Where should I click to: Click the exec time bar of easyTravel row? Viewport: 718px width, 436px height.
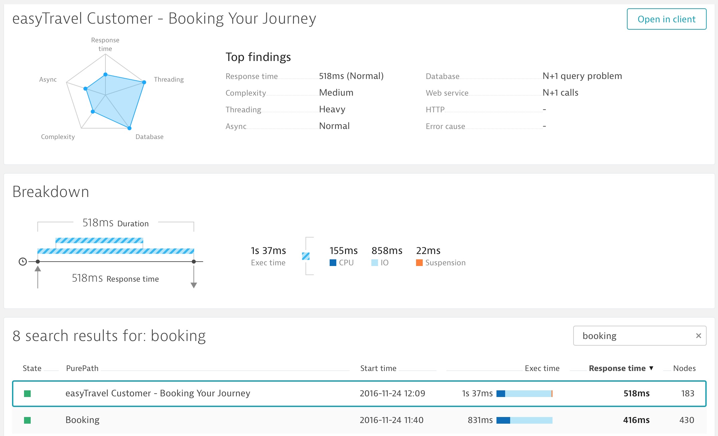pos(524,394)
